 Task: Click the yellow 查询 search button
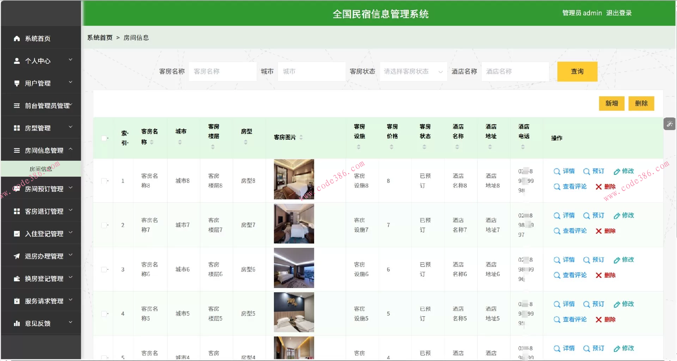tap(577, 71)
